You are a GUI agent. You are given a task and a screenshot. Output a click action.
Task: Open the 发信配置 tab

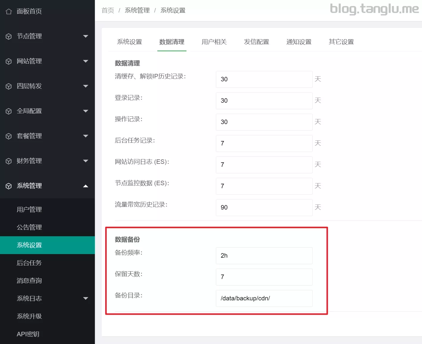point(256,42)
